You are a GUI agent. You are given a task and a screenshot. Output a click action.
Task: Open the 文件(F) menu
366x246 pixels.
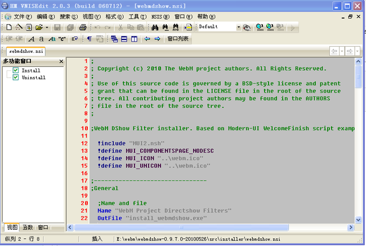[23, 17]
